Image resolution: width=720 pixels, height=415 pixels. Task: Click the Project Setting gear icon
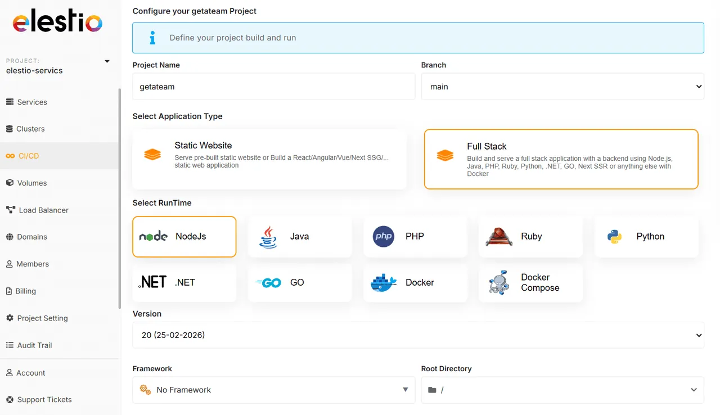point(10,318)
